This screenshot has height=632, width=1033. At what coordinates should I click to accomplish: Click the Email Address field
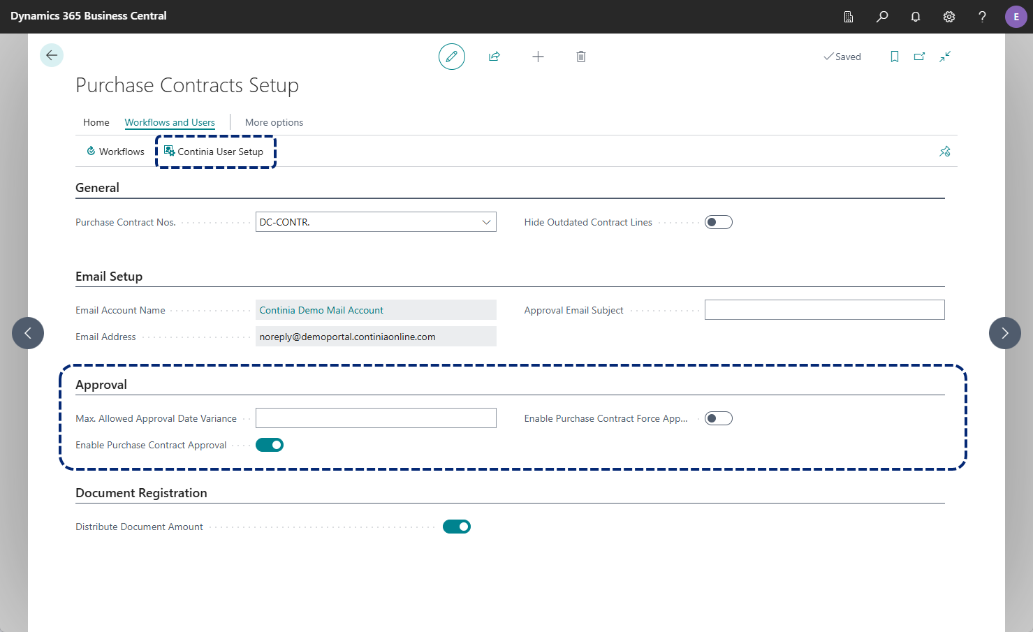(376, 337)
